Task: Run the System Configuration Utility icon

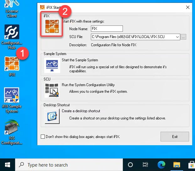Action: (52, 90)
